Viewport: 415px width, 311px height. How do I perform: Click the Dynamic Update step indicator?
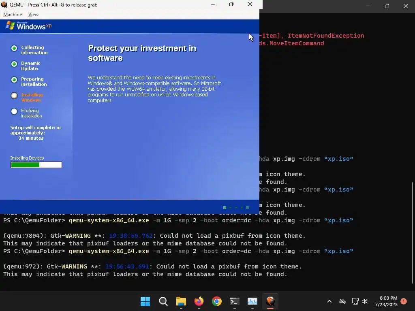[x=14, y=64]
